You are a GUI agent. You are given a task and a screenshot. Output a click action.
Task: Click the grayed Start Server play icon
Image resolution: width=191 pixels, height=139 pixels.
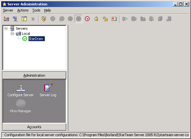click(53, 19)
